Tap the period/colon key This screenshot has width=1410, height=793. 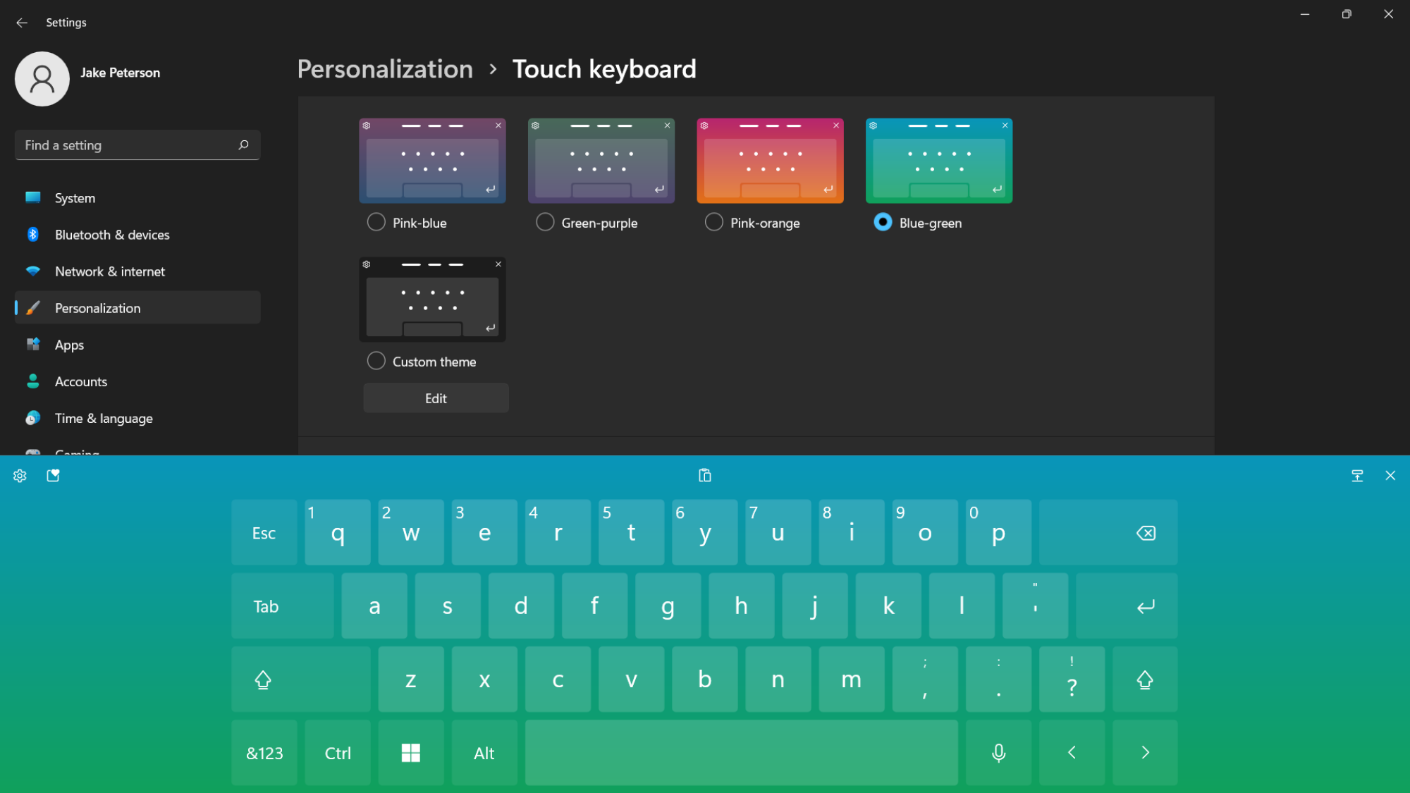tap(998, 680)
